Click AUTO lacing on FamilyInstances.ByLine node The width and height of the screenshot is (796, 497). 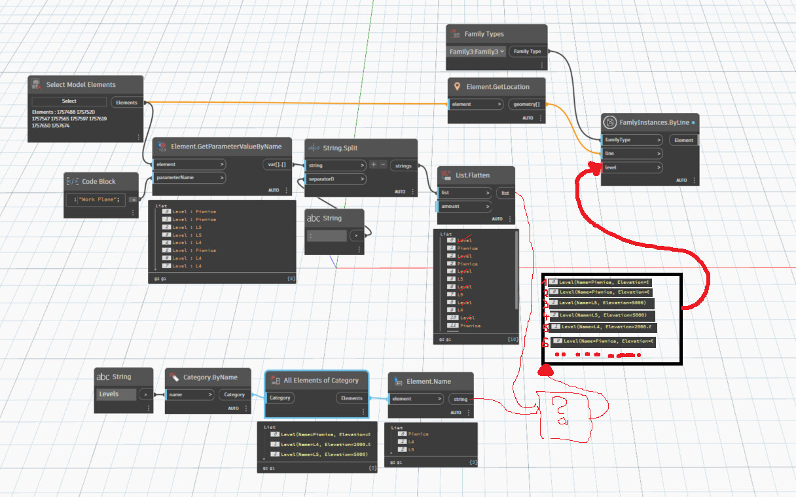click(681, 180)
